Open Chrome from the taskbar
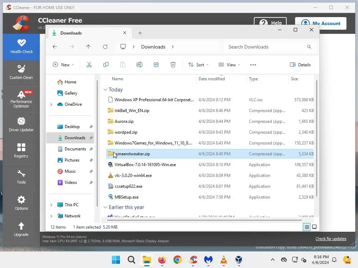 point(177,260)
